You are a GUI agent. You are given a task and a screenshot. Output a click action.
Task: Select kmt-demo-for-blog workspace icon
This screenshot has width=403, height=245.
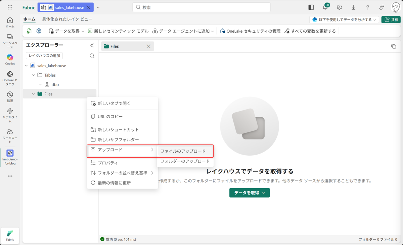pyautogui.click(x=10, y=157)
